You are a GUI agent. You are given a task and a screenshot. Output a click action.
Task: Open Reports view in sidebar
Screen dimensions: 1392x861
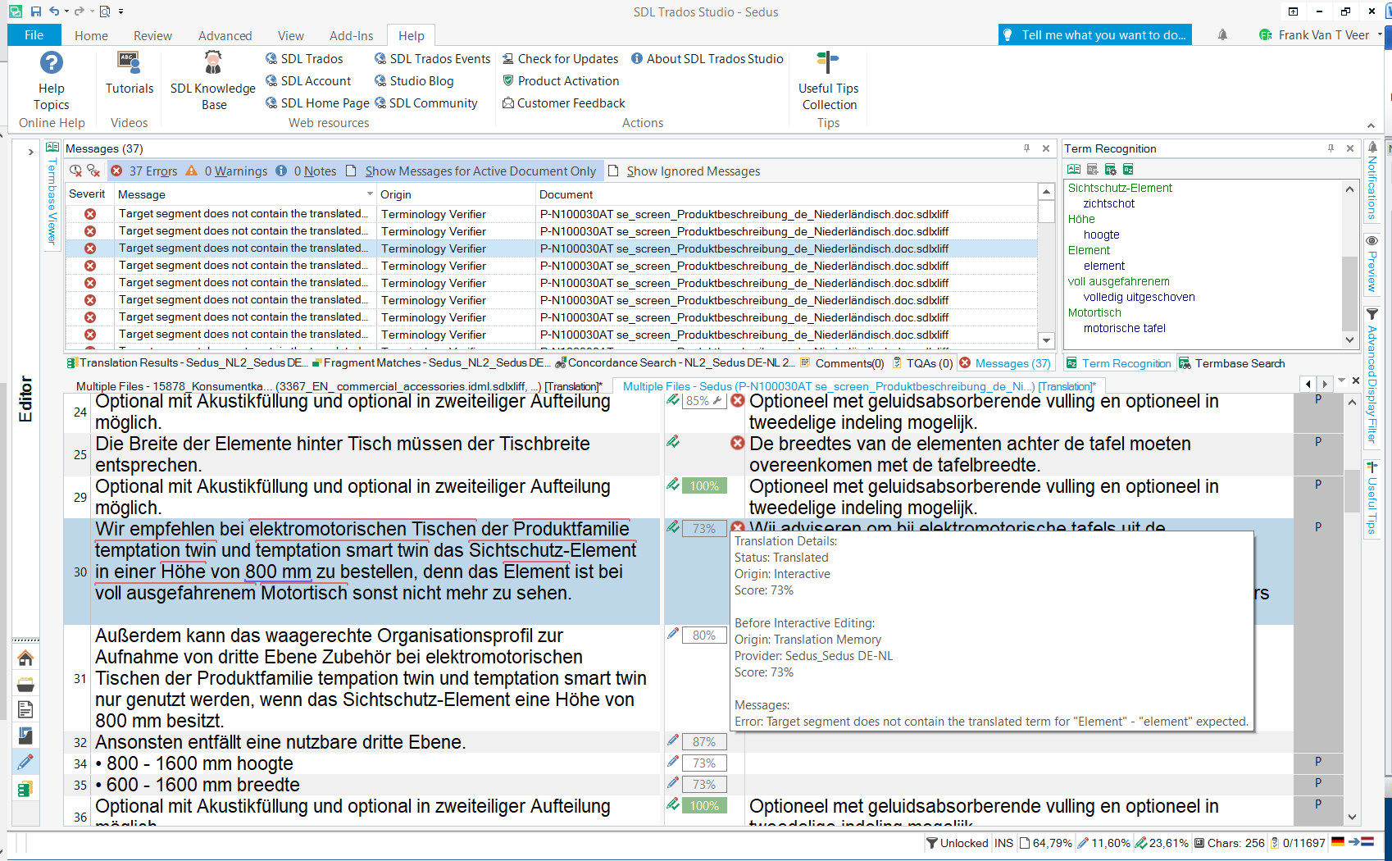tap(25, 736)
